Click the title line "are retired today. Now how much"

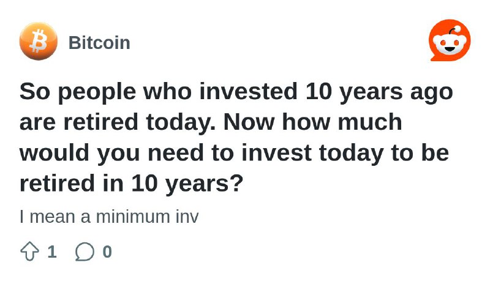pyautogui.click(x=211, y=122)
